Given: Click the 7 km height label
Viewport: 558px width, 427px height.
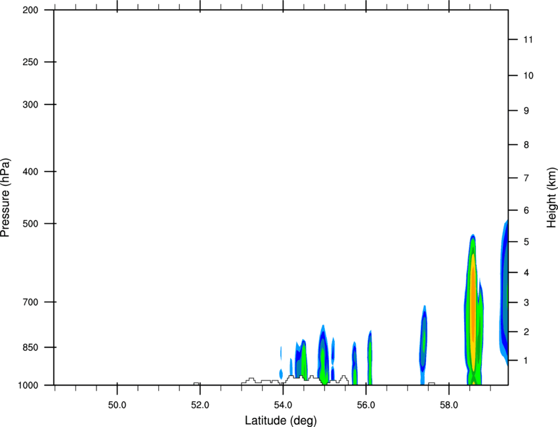Looking at the screenshot, I should point(526,178).
